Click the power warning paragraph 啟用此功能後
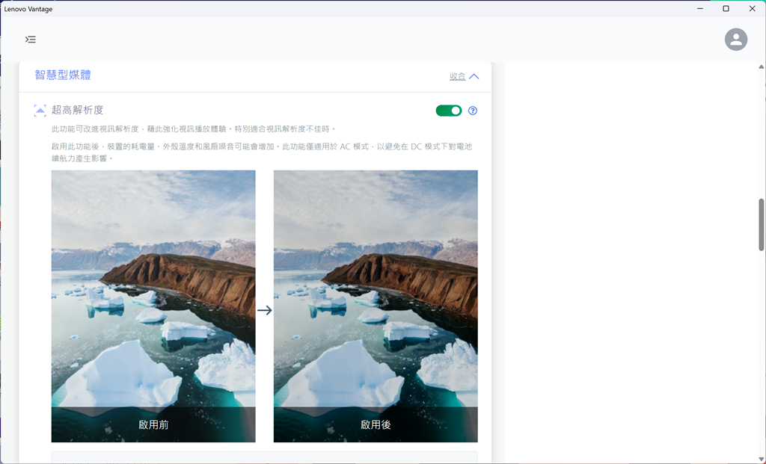The image size is (766, 464). point(262,152)
